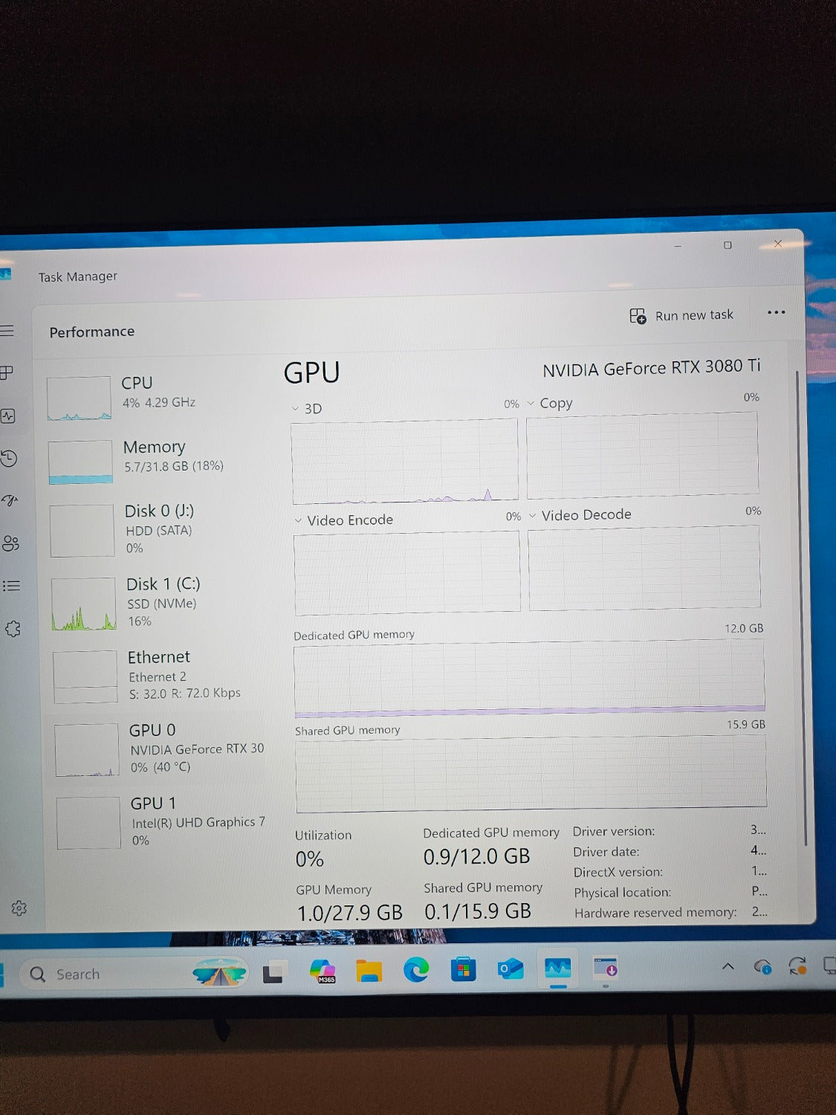Viewport: 836px width, 1115px height.
Task: Click the "12.0 GB" graph maximum label
Action: pos(744,628)
